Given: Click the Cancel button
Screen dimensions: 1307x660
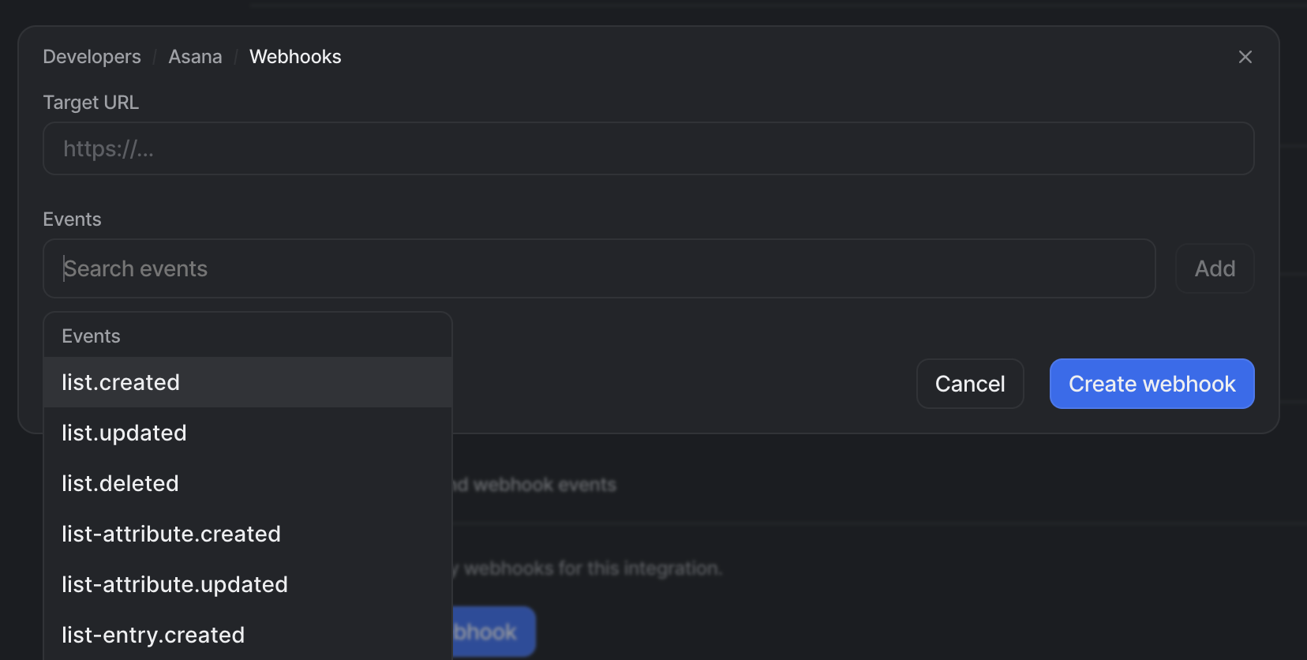Looking at the screenshot, I should pyautogui.click(x=970, y=384).
